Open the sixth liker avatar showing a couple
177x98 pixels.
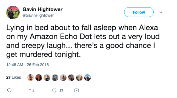pyautogui.click(x=71, y=78)
